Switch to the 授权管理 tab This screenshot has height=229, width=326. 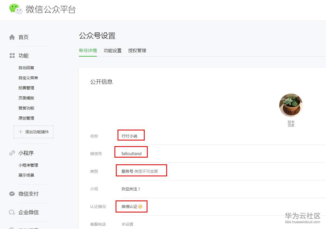click(137, 51)
